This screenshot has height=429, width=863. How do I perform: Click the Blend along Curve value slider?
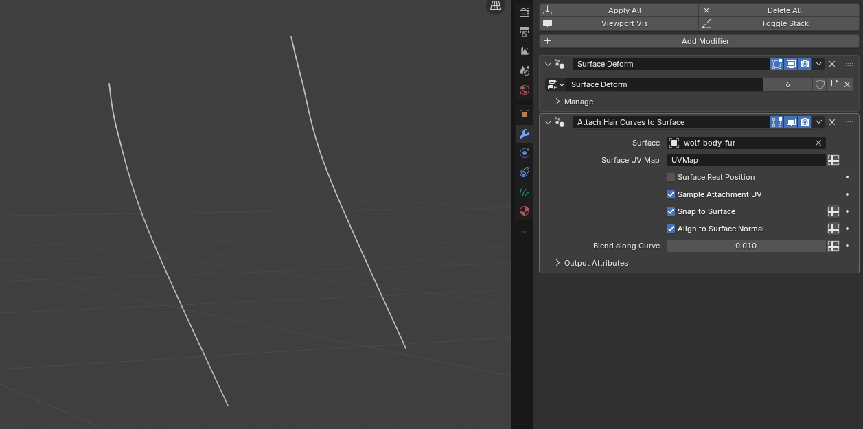click(746, 246)
